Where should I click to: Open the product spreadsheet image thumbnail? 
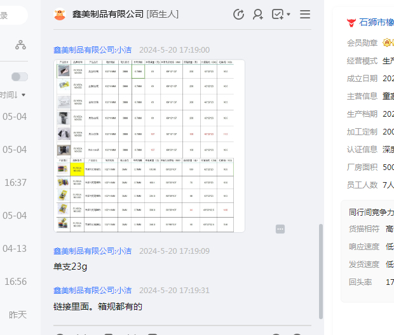point(149,146)
